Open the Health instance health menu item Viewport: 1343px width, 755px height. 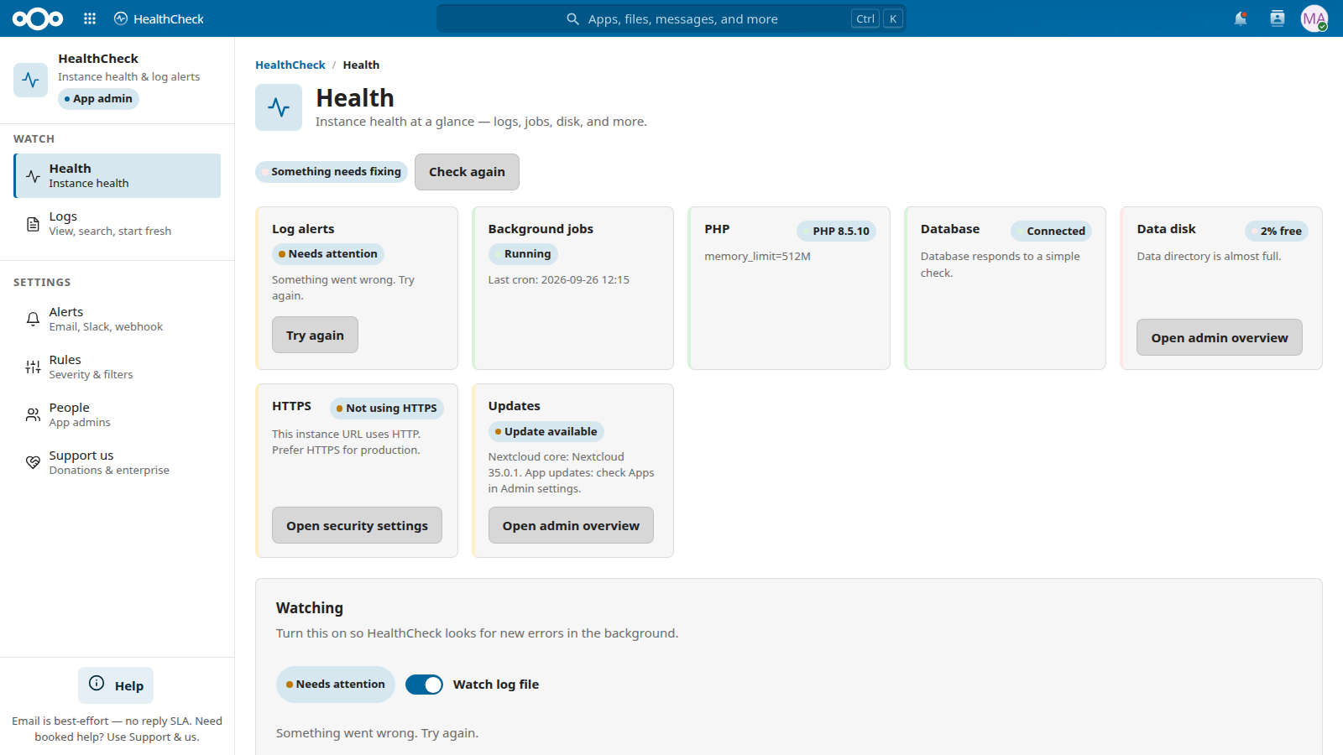118,175
